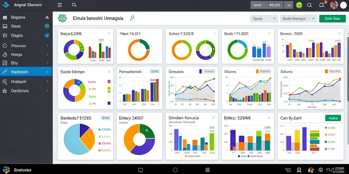The width and height of the screenshot is (349, 174).
Task: Expand the Pleoners sidebar item chevron
Action: coord(47,46)
